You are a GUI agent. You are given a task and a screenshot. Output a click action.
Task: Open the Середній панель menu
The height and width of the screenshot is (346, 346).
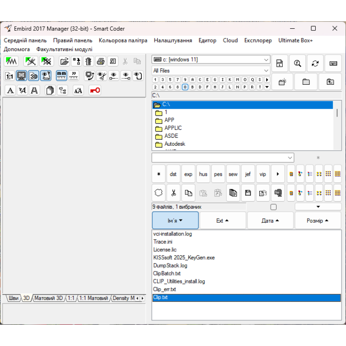coord(25,41)
